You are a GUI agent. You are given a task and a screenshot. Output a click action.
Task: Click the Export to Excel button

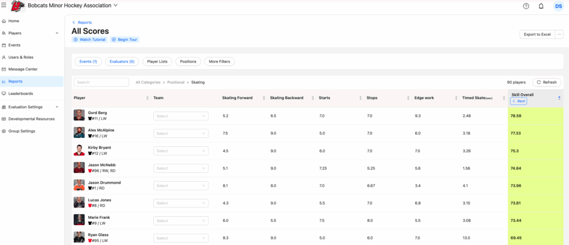(x=537, y=34)
